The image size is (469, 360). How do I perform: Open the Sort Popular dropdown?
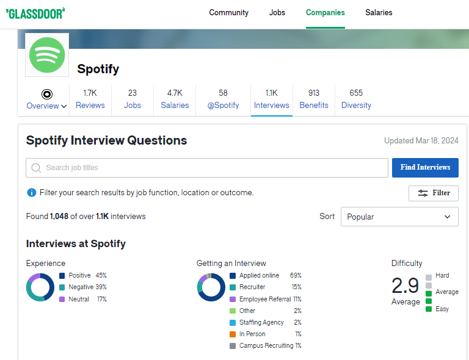click(x=399, y=217)
